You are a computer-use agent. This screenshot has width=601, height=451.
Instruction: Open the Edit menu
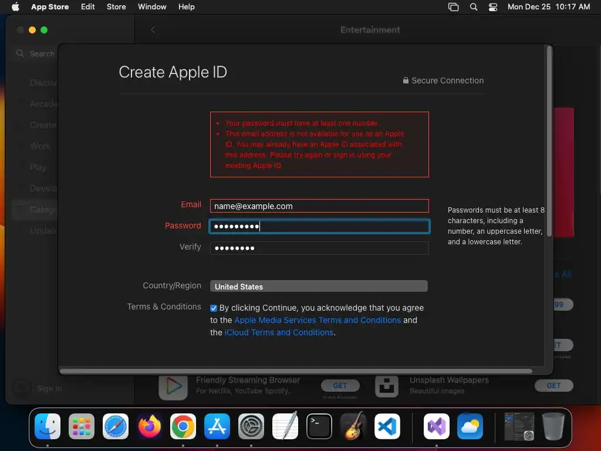(x=88, y=6)
